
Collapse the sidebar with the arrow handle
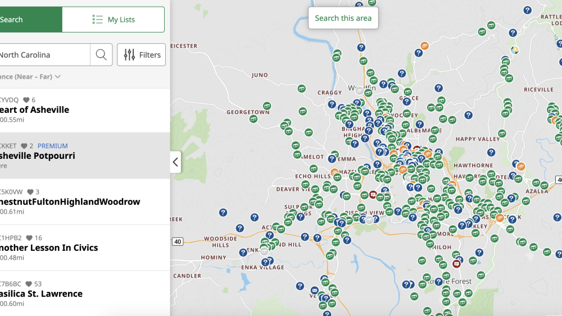[175, 162]
